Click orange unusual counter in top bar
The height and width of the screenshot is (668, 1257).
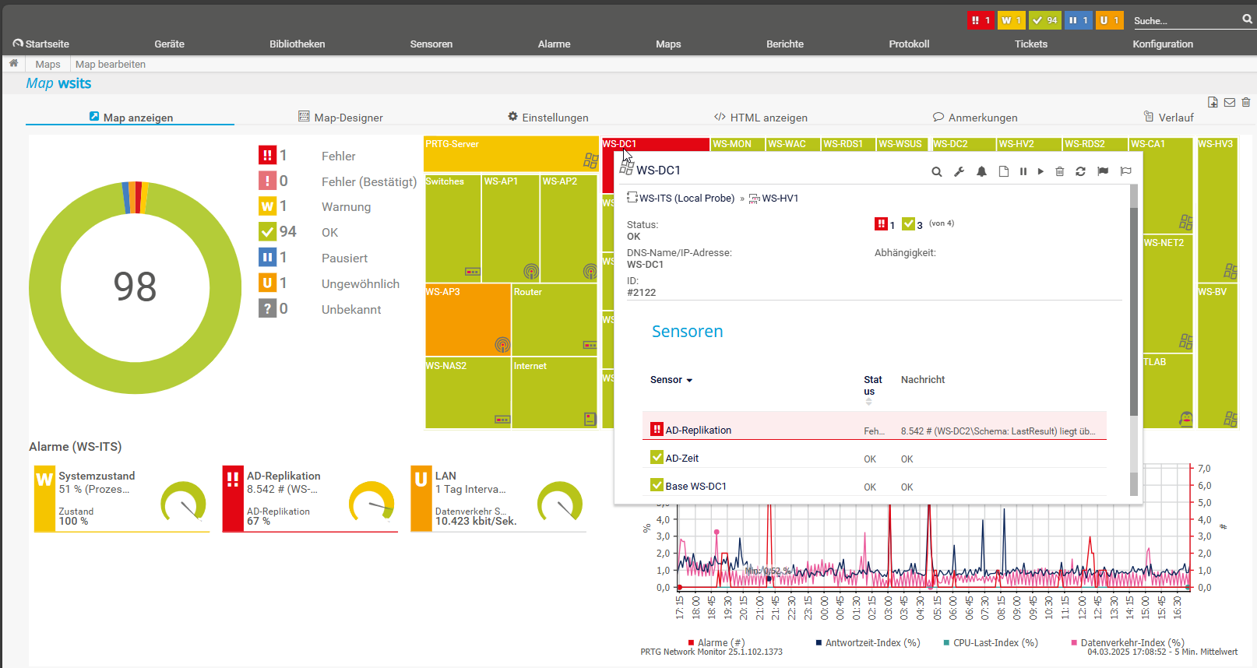[x=1109, y=20]
